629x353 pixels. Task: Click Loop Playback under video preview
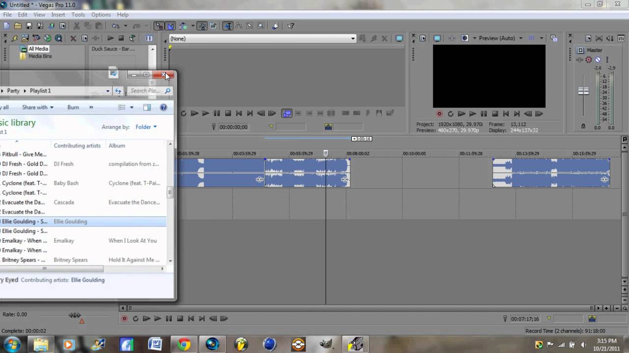451,114
